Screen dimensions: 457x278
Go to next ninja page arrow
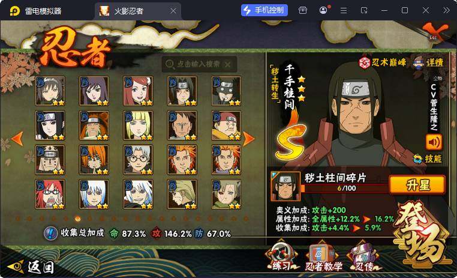[249, 139]
